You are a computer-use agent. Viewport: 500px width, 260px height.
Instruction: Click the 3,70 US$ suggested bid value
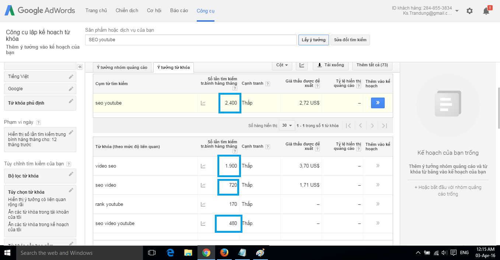pyautogui.click(x=309, y=166)
